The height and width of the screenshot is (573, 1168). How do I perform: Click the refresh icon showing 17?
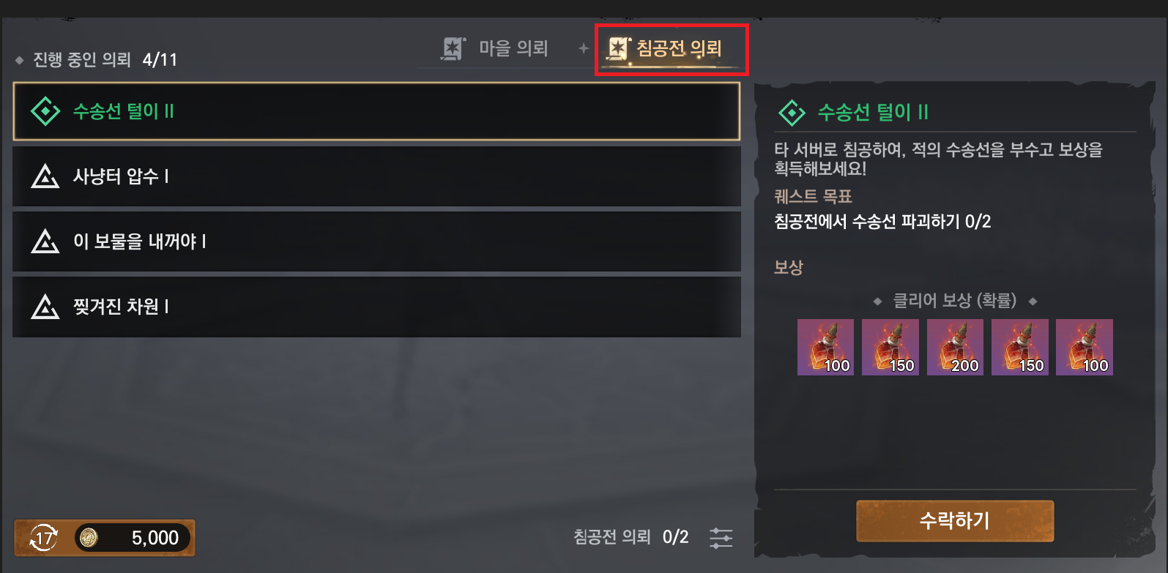(43, 539)
